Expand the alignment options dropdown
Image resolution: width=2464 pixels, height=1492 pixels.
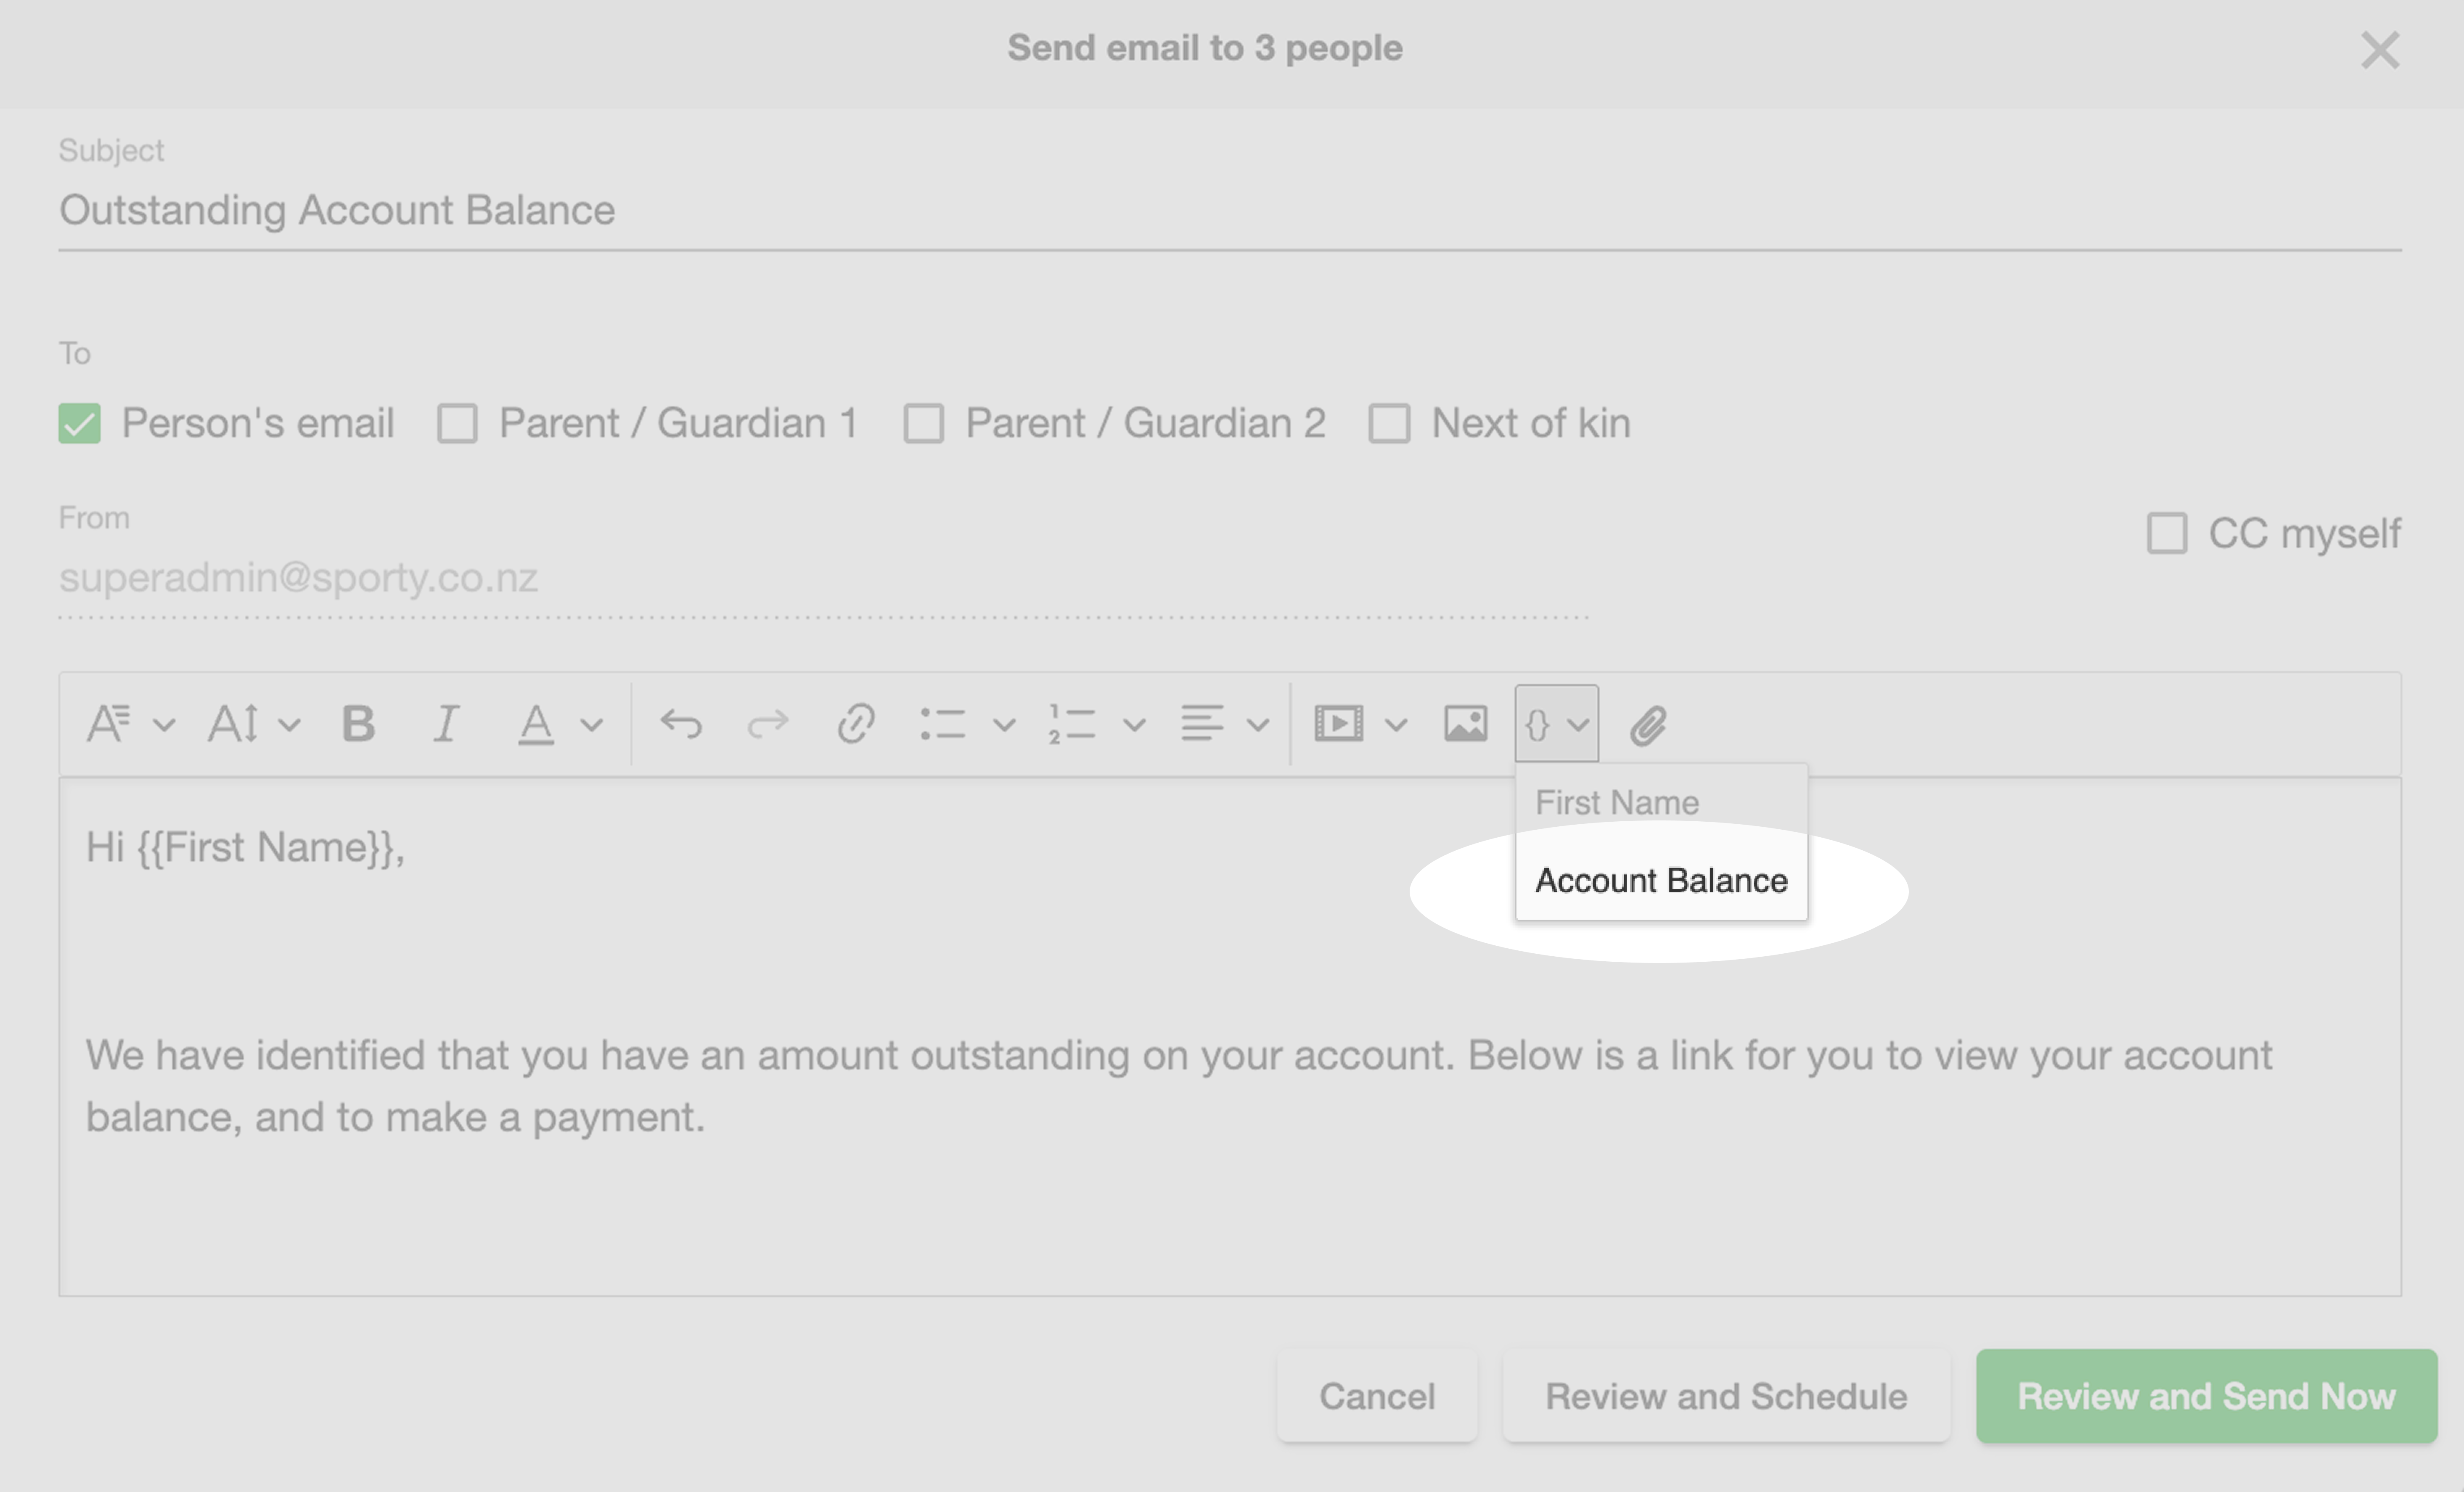1258,725
